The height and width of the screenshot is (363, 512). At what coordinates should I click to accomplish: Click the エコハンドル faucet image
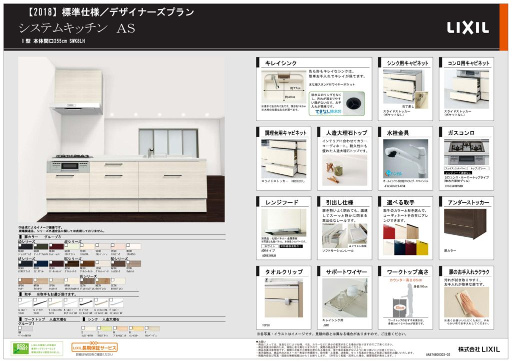coord(405,159)
